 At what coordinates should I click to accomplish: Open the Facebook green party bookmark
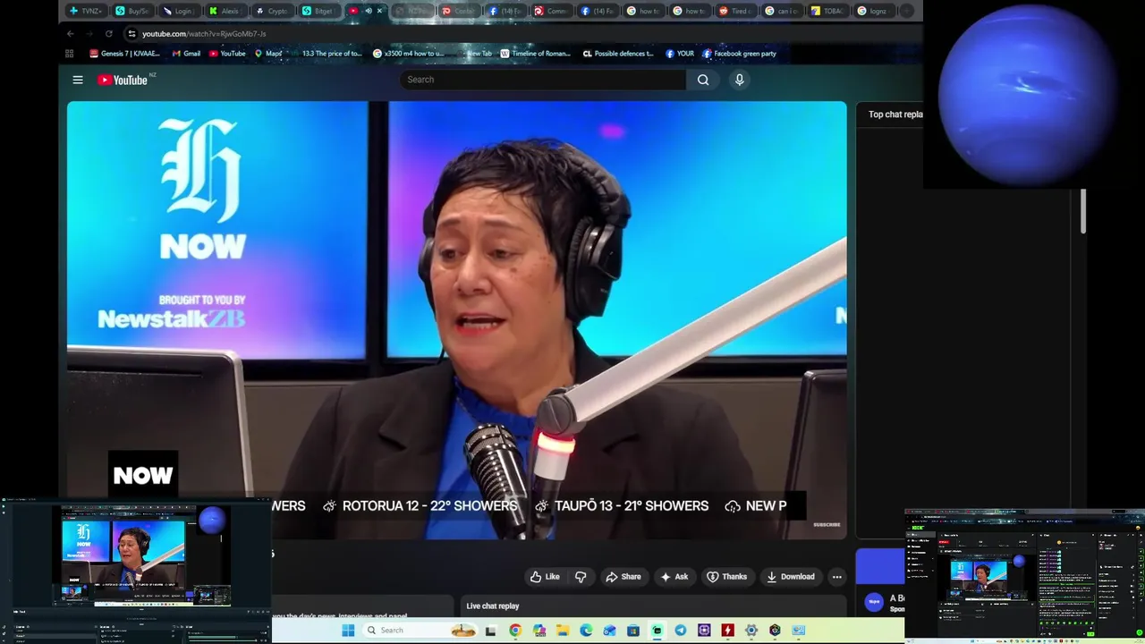(739, 54)
